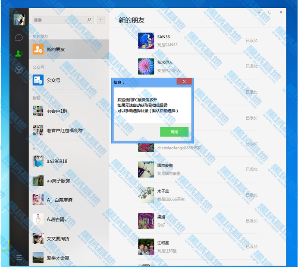This screenshot has height=267, width=298.
Task: Click the 国杰豪鹏 avatar
Action: coord(146,169)
